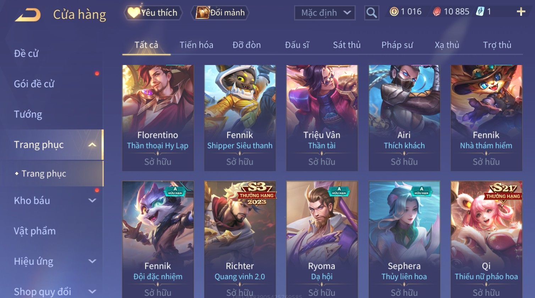Click the gold coin balance icon
The height and width of the screenshot is (298, 535).
click(x=394, y=12)
